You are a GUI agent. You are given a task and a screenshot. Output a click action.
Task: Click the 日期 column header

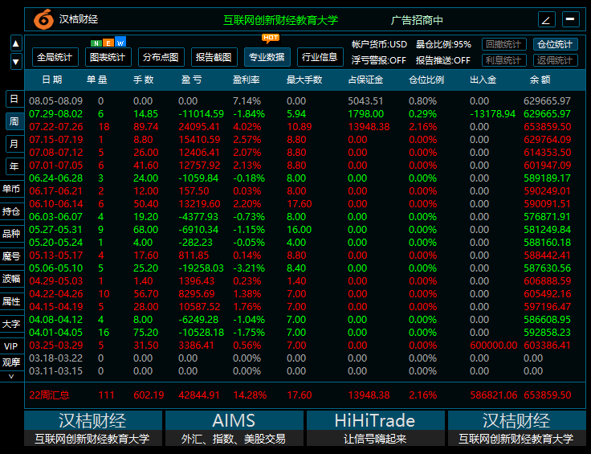[51, 80]
